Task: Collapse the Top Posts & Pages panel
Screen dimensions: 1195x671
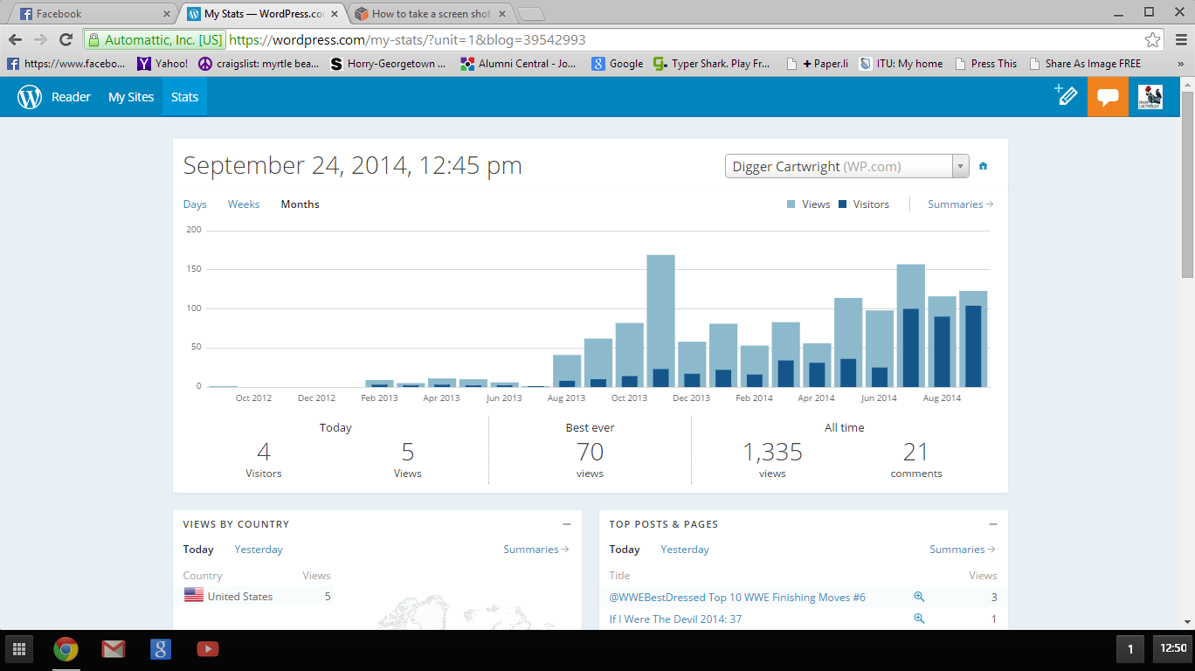Action: 993,524
